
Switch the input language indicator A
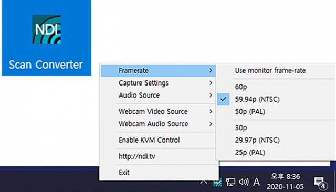pyautogui.click(x=257, y=182)
